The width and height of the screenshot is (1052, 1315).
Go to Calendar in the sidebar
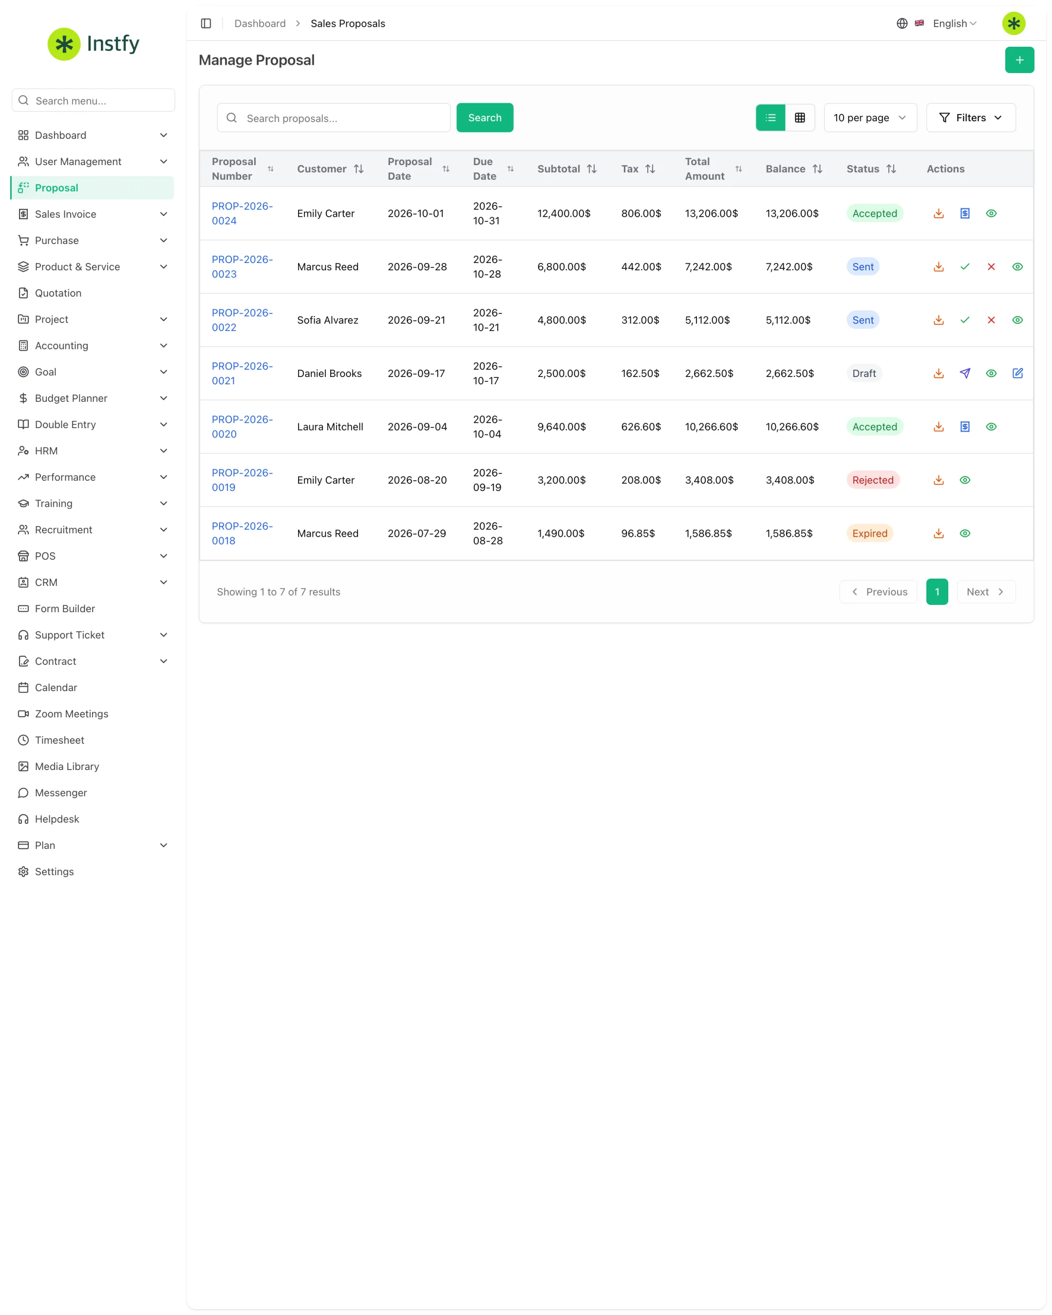(93, 687)
